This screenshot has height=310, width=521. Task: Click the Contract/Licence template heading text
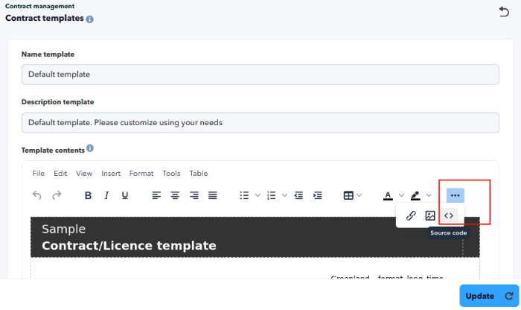point(129,245)
